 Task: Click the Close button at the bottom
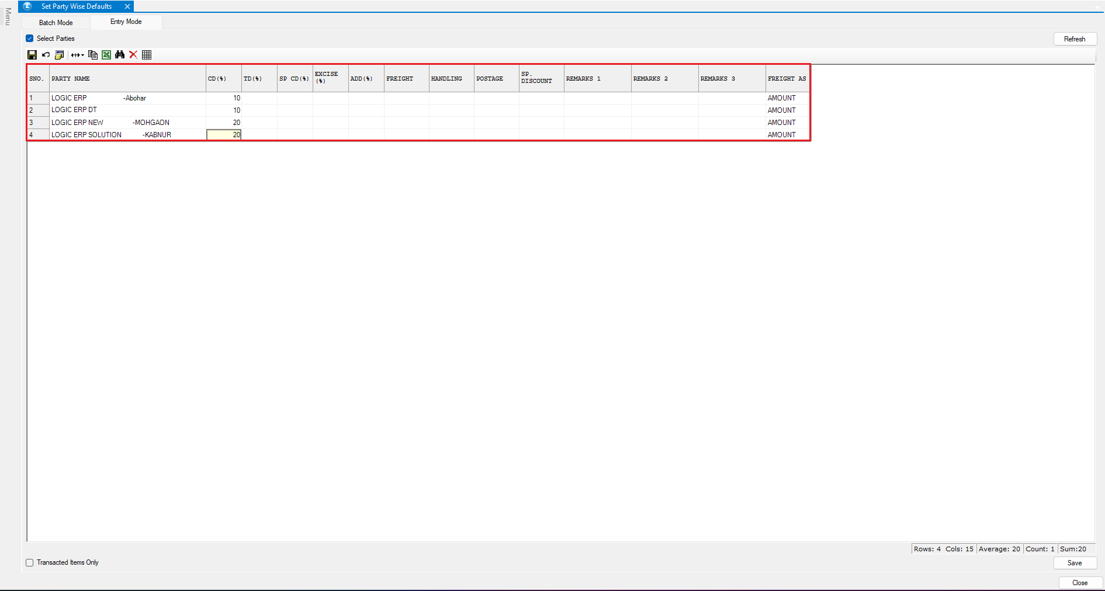click(x=1079, y=583)
